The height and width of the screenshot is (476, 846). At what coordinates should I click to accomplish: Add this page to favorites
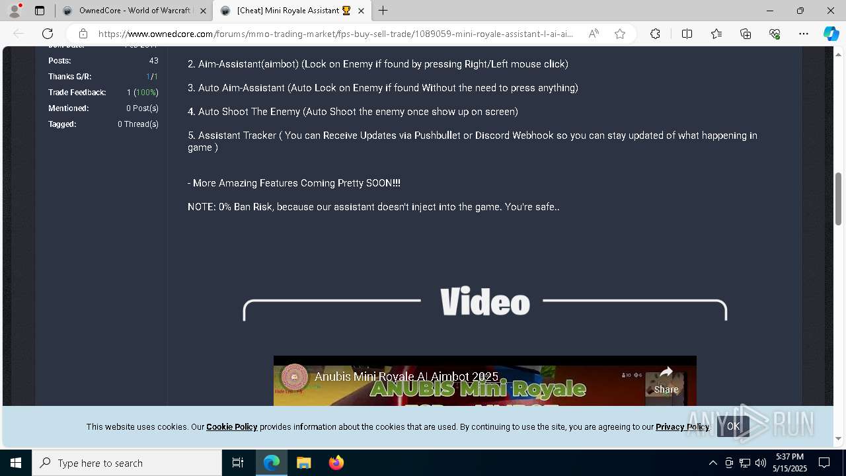tap(620, 34)
